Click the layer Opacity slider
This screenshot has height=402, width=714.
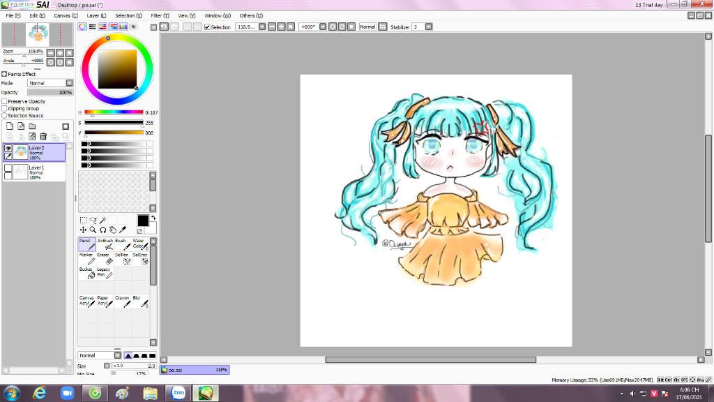coord(50,92)
